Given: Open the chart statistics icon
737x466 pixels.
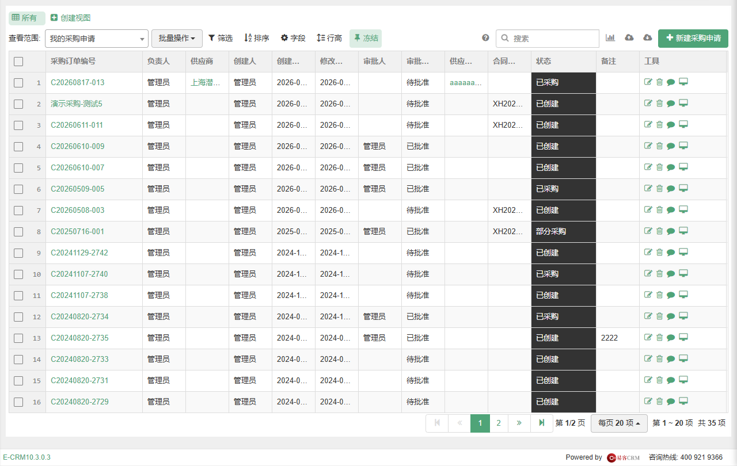Looking at the screenshot, I should point(610,38).
